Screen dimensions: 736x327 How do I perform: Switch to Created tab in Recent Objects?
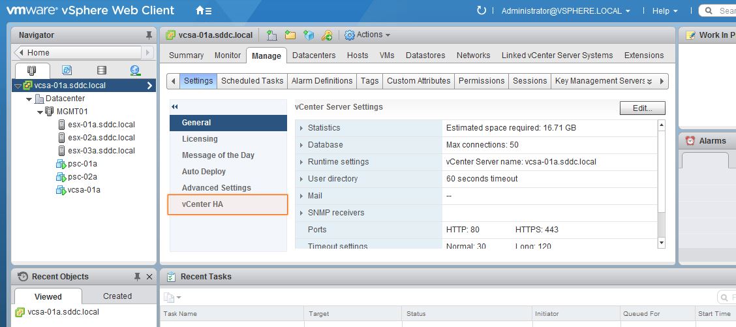(117, 296)
